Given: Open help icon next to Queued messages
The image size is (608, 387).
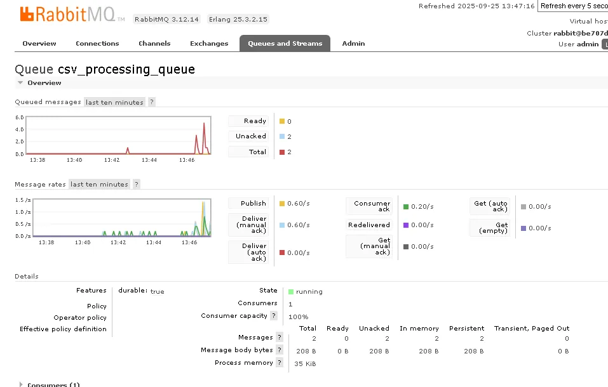Looking at the screenshot, I should (x=152, y=102).
